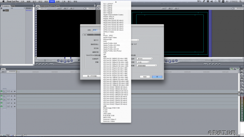Toggle Auto Select on A3 track
Viewport: 244px width, 137px height.
(14, 103)
